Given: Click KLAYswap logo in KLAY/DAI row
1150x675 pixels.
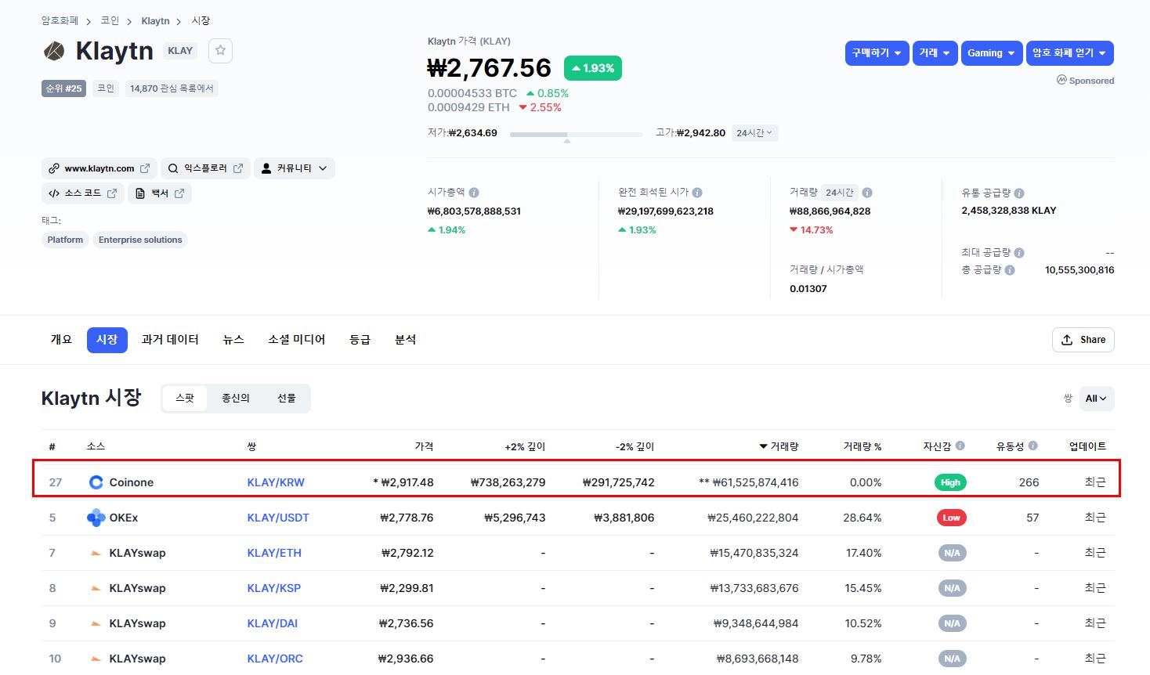Looking at the screenshot, I should tap(96, 623).
